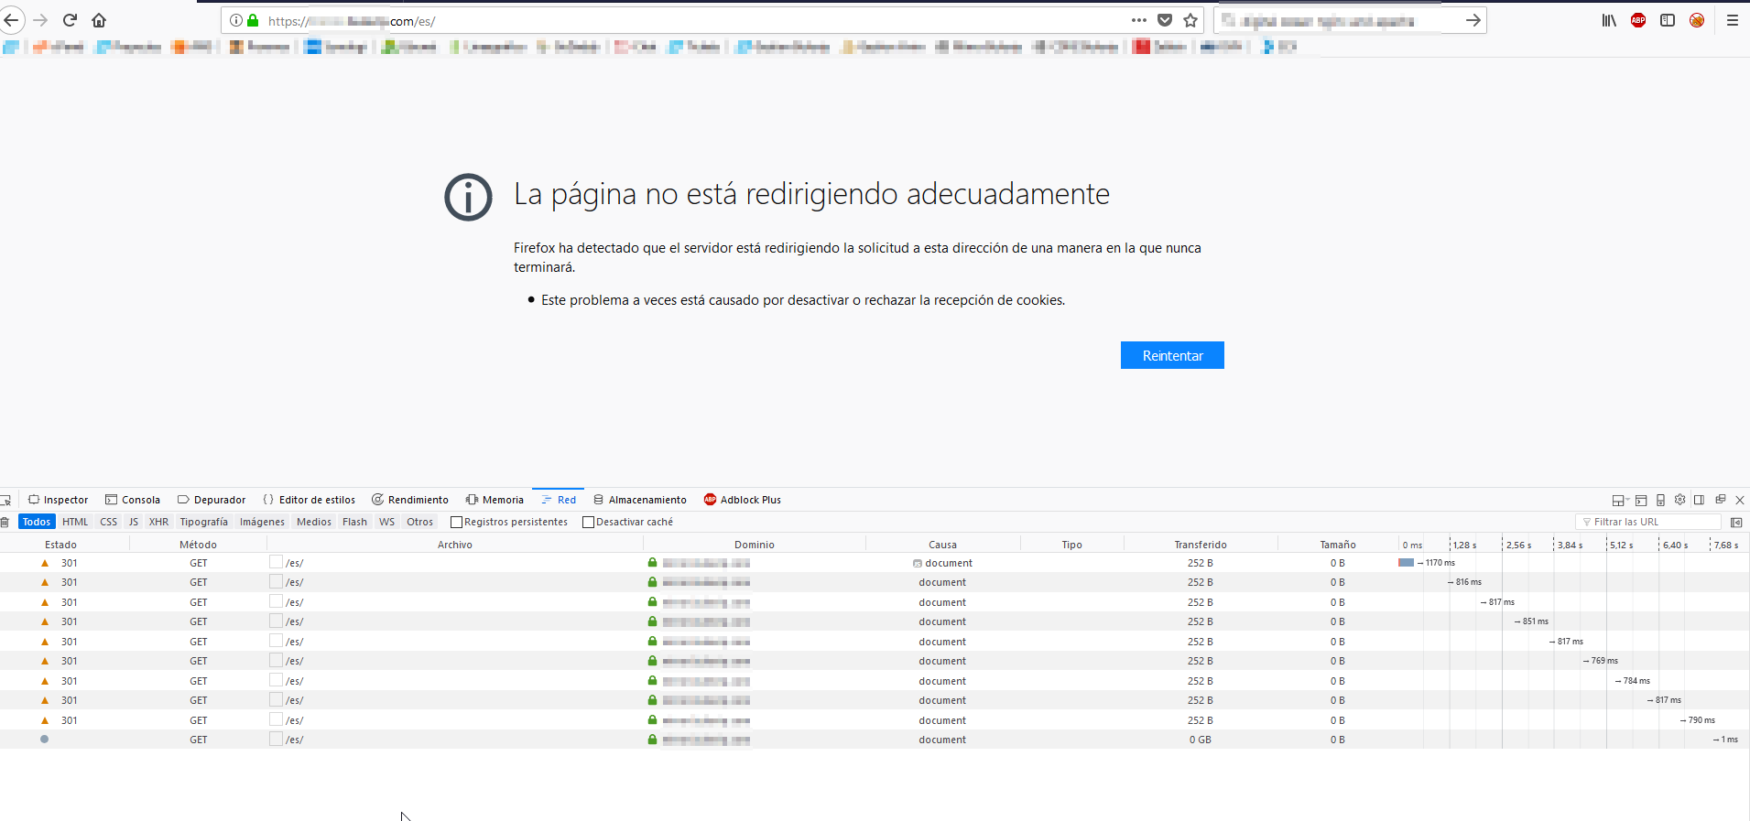Sort requests by Método column
The width and height of the screenshot is (1750, 821).
198,545
